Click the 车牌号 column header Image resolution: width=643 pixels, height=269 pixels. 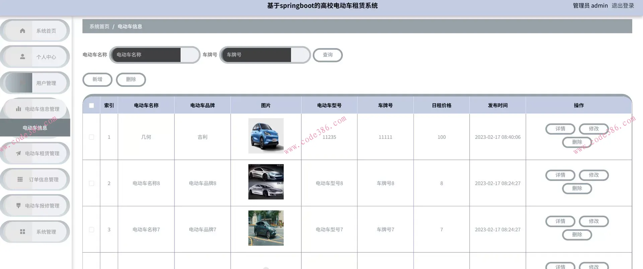point(385,105)
